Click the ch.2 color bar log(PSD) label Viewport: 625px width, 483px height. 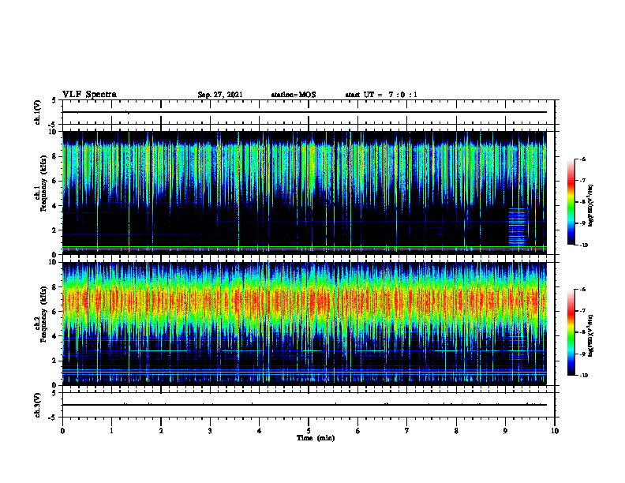591,335
